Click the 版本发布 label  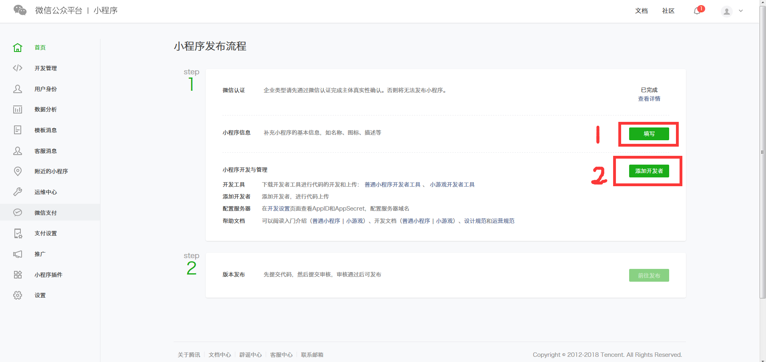234,274
